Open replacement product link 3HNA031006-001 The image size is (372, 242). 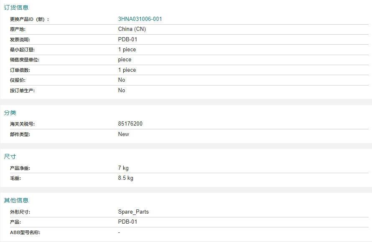[x=140, y=19]
